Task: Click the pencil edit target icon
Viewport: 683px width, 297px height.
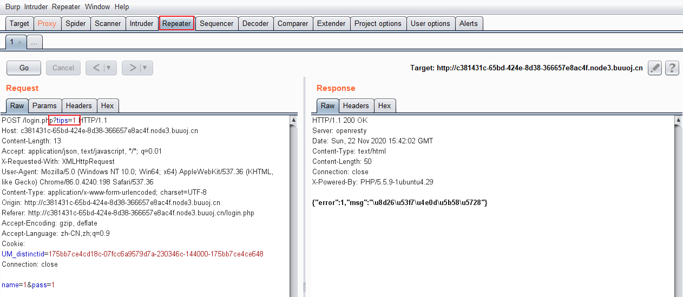Action: point(655,68)
